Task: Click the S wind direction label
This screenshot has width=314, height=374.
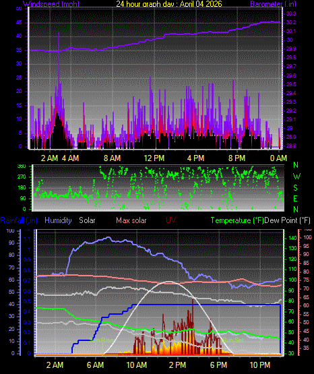Action: [295, 188]
